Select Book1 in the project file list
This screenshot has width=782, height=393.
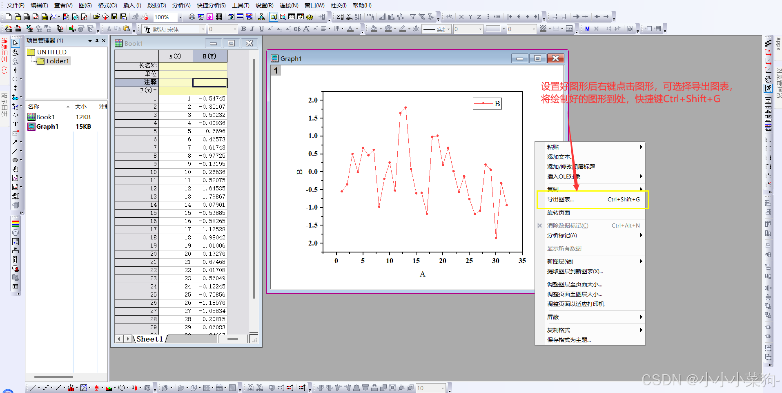(41, 117)
